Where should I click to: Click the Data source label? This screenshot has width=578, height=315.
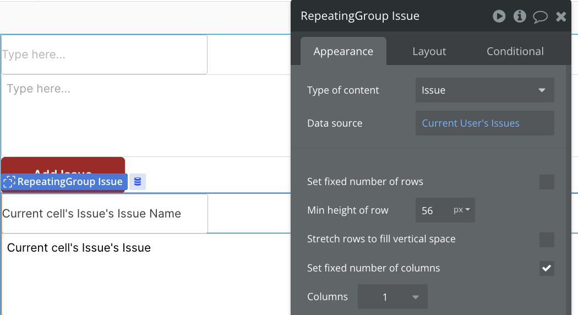[335, 123]
